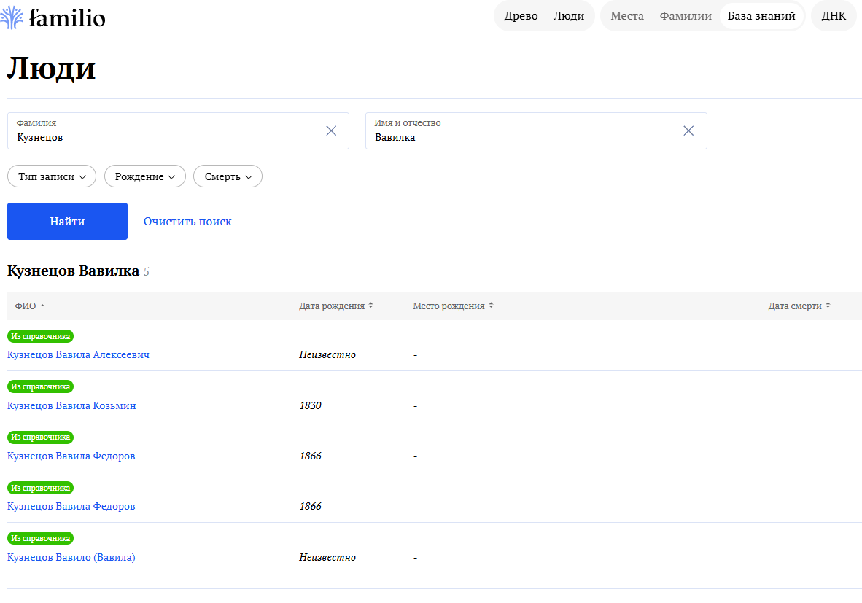This screenshot has width=862, height=603.
Task: Open the Рождение filter dropdown
Action: click(145, 176)
